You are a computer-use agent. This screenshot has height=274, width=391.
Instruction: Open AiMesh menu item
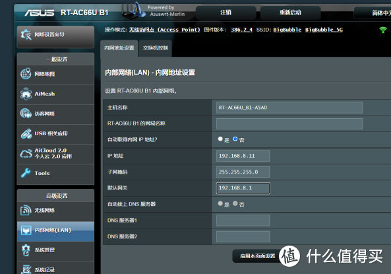55,94
